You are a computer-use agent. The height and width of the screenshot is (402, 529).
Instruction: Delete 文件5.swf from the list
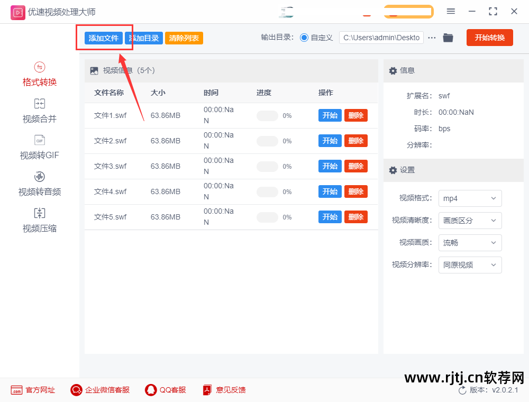[x=356, y=217]
